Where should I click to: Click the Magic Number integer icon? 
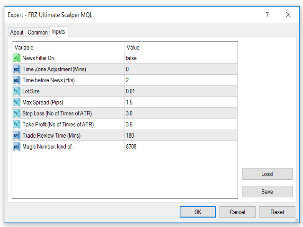17,147
